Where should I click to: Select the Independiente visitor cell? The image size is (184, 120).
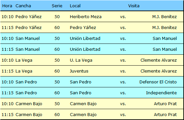click(x=161, y=93)
